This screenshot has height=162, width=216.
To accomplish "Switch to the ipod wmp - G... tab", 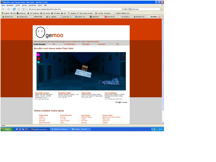I will coord(67,17).
